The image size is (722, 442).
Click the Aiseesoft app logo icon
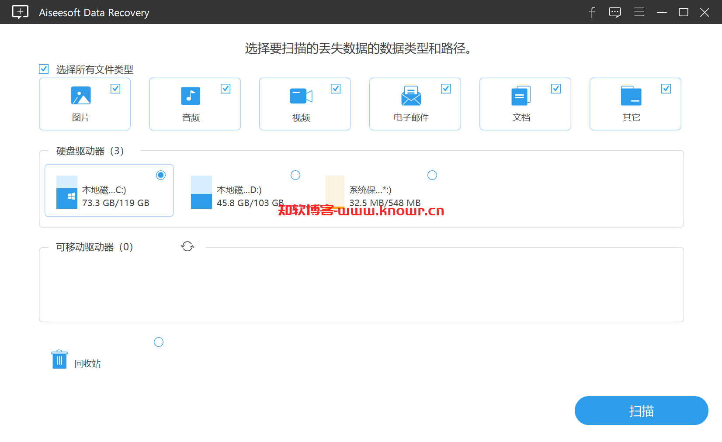[x=20, y=12]
